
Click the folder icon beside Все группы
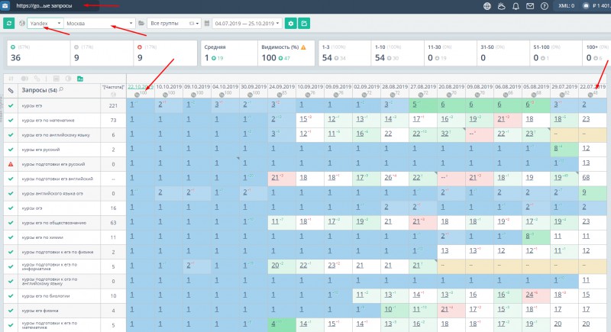141,24
